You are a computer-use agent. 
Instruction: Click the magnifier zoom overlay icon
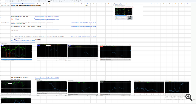point(189,97)
